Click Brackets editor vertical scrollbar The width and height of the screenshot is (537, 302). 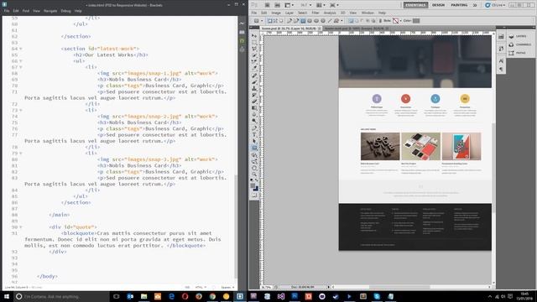(x=235, y=226)
